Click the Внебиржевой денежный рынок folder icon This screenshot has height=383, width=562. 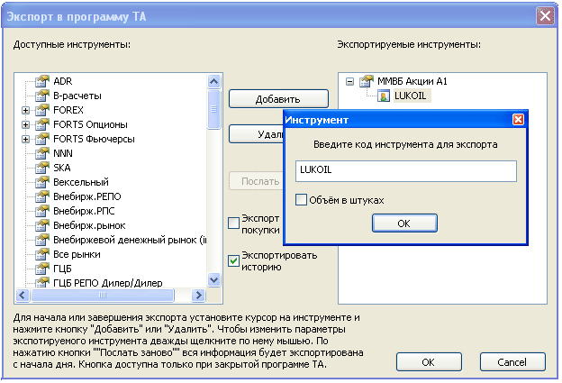tap(42, 240)
